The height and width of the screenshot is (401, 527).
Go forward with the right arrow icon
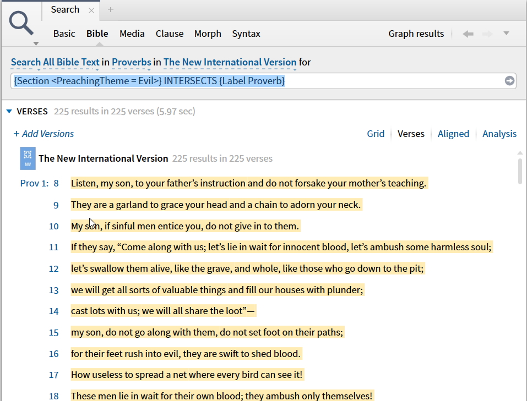[487, 34]
